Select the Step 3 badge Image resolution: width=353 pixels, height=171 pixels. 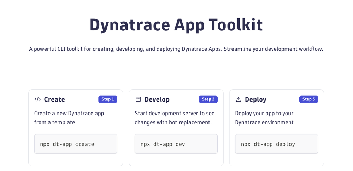pos(308,99)
